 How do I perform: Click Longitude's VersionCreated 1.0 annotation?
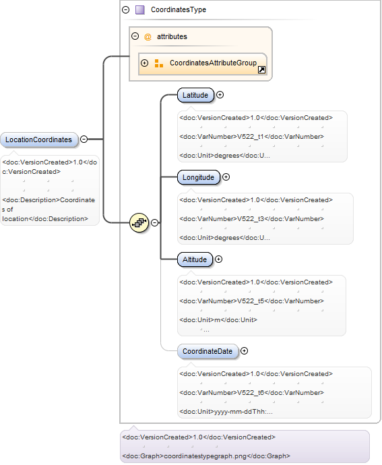(256, 200)
